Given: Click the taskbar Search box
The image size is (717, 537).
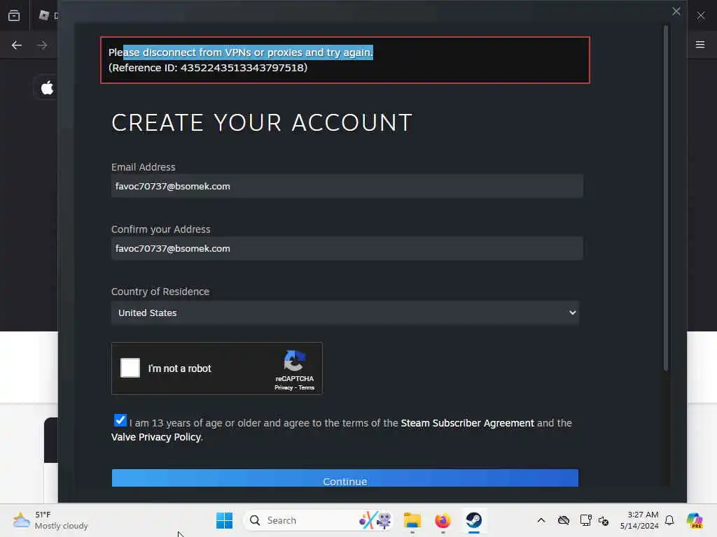Looking at the screenshot, I should point(319,520).
